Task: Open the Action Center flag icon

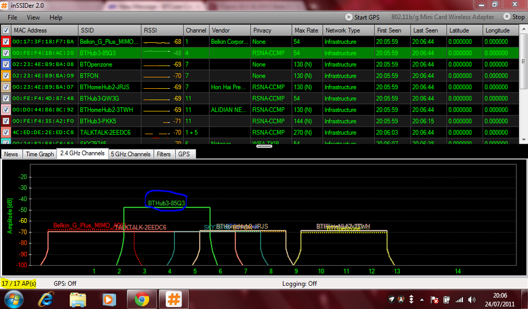Action: (434, 299)
